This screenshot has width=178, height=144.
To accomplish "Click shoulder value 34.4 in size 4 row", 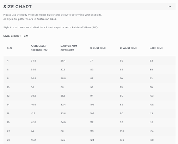I will tap(33, 61).
